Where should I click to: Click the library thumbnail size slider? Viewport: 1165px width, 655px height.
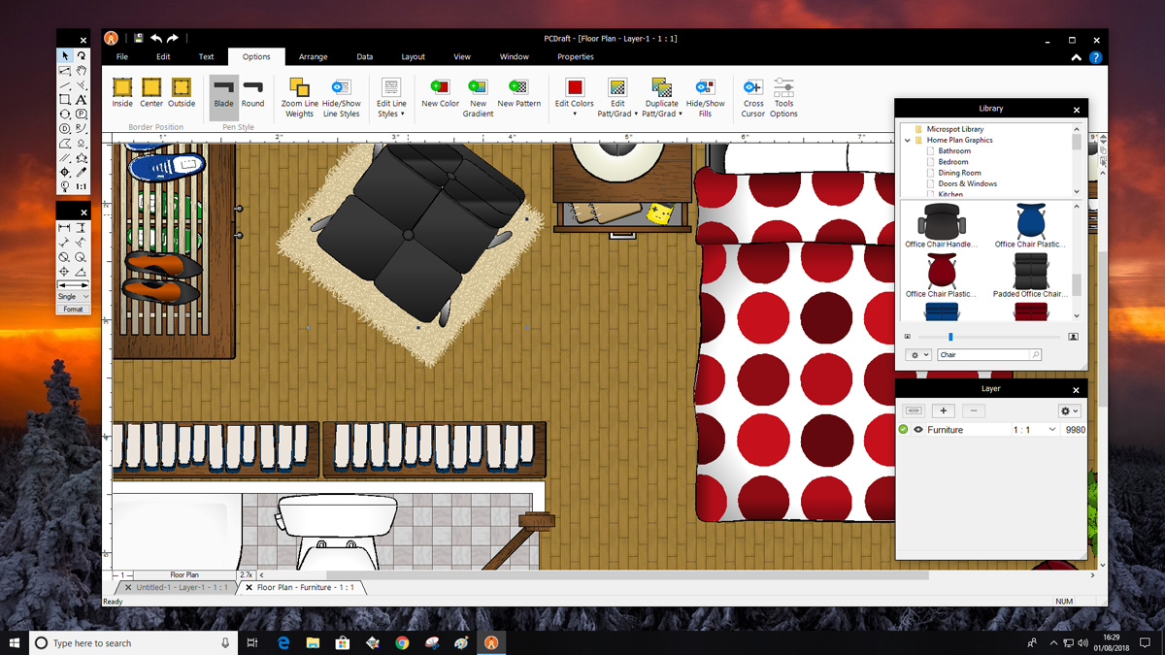(950, 337)
